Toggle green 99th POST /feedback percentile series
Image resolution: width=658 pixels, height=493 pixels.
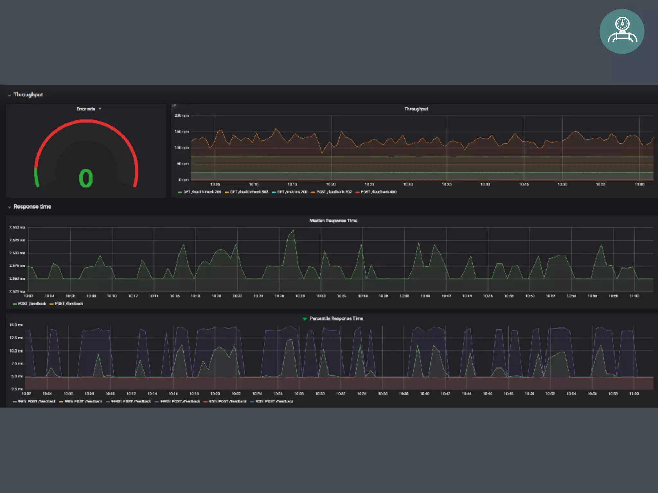coord(36,402)
